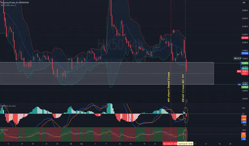Screen dimensions: 249x146
Task: Click the Tue 07 Jan '25 01:00 date label
Action: coord(185,144)
